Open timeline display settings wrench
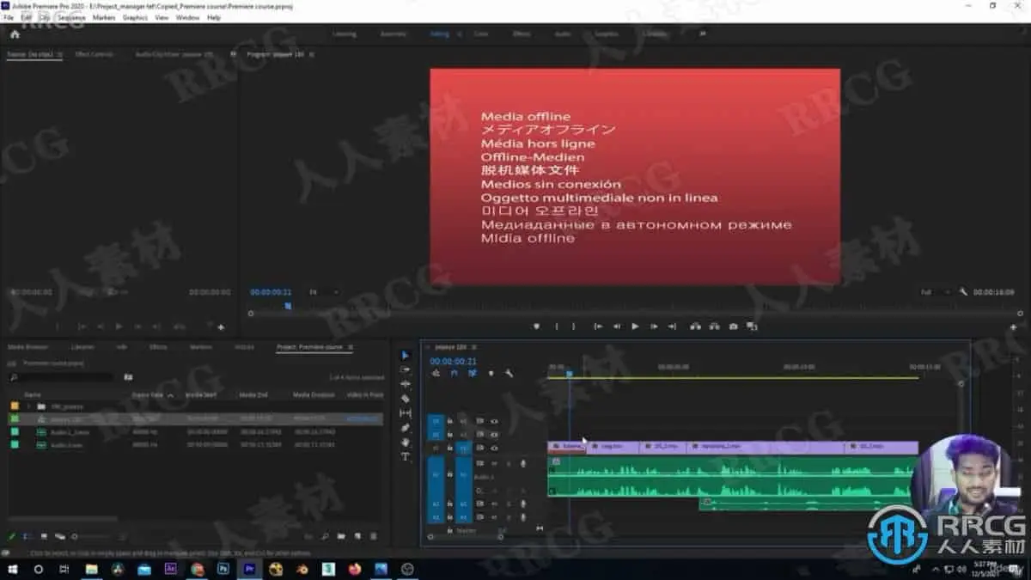 point(509,373)
